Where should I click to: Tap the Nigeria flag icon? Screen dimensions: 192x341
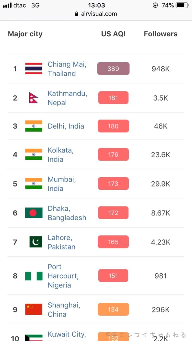[x=34, y=276]
